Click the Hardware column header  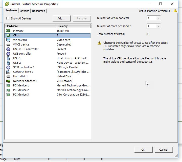tap(30, 26)
